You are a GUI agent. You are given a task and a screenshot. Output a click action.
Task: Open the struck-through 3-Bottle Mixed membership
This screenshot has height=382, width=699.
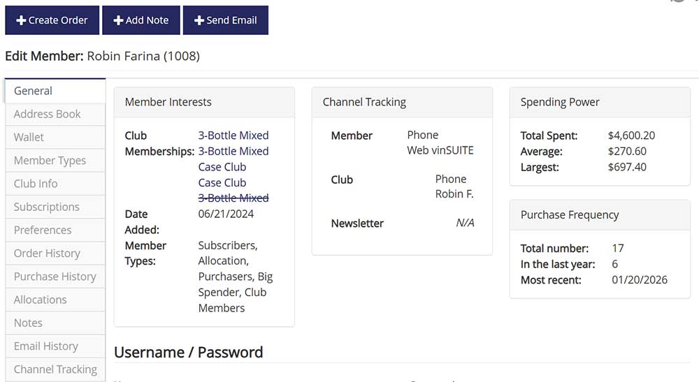pos(233,198)
